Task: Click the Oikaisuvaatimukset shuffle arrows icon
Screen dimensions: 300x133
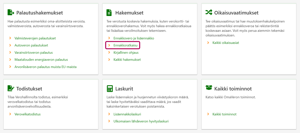Action: tap(209, 12)
